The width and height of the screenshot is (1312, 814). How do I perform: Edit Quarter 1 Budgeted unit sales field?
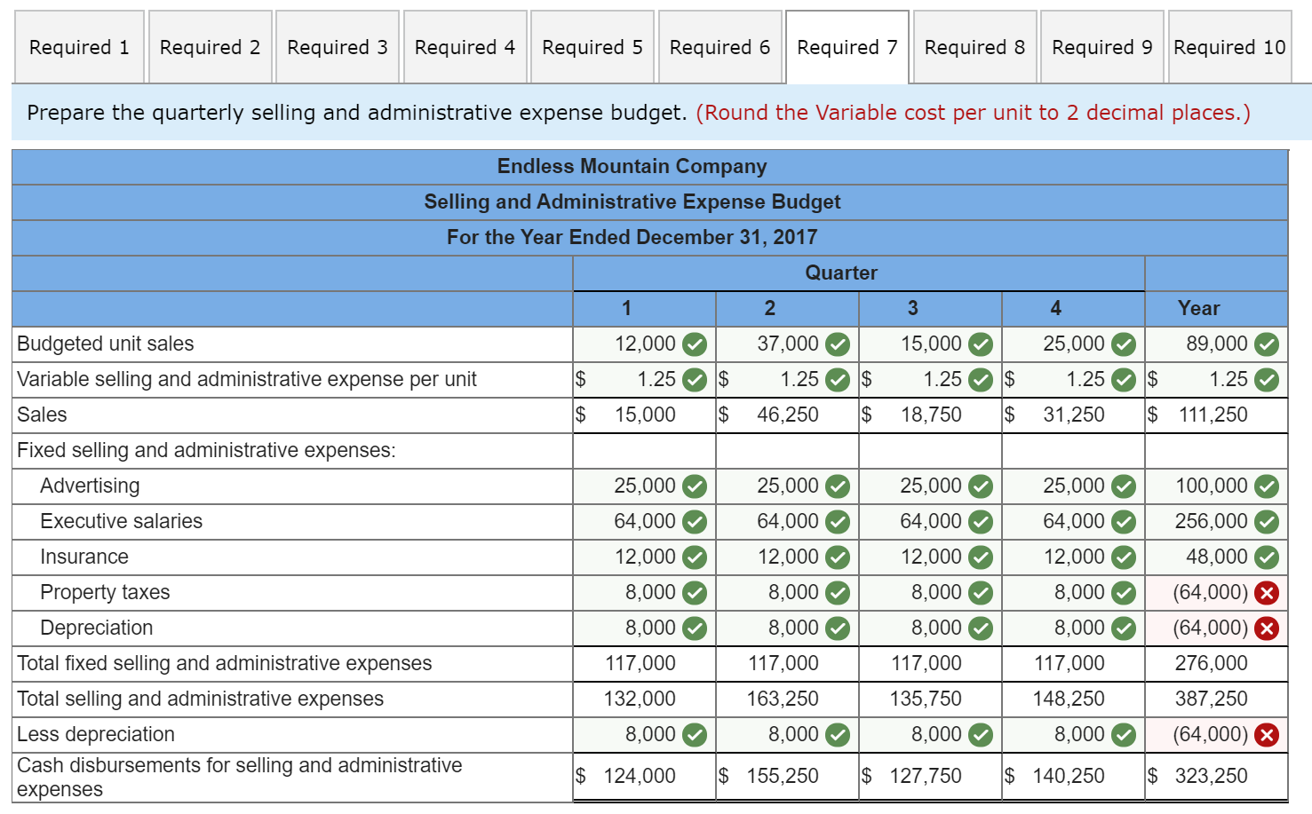644,344
